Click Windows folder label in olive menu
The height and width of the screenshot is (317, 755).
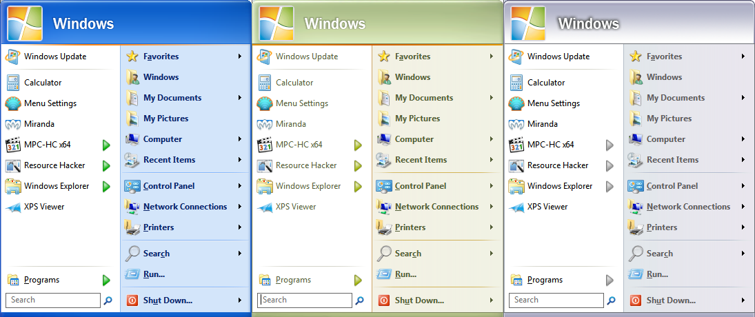click(412, 77)
